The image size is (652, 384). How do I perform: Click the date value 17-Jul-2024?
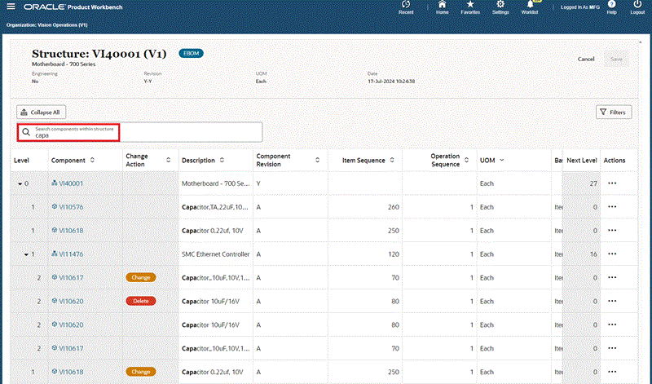(x=391, y=82)
